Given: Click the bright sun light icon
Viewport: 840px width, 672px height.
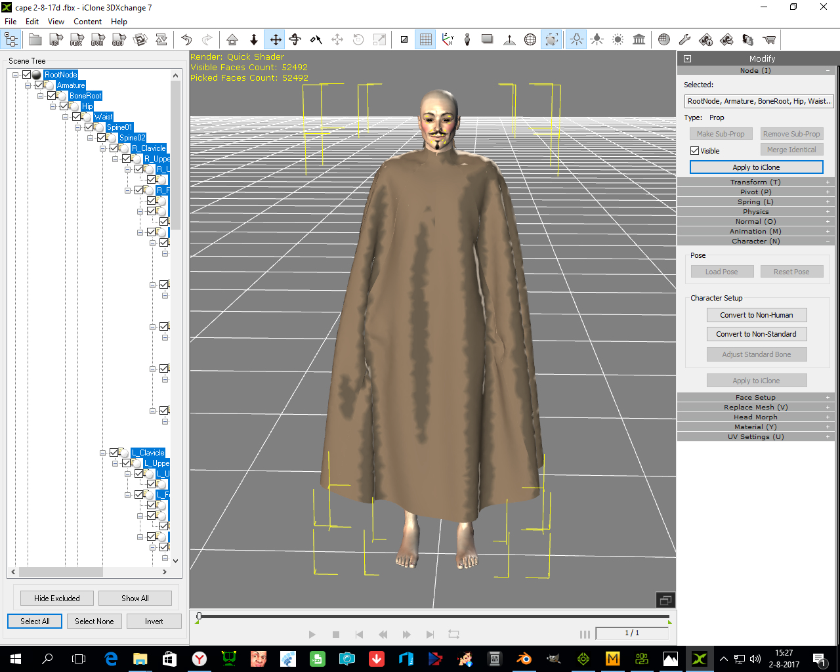Looking at the screenshot, I should [618, 40].
